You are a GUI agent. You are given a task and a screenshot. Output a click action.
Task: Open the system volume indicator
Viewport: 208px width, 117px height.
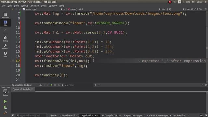pos(193,2)
